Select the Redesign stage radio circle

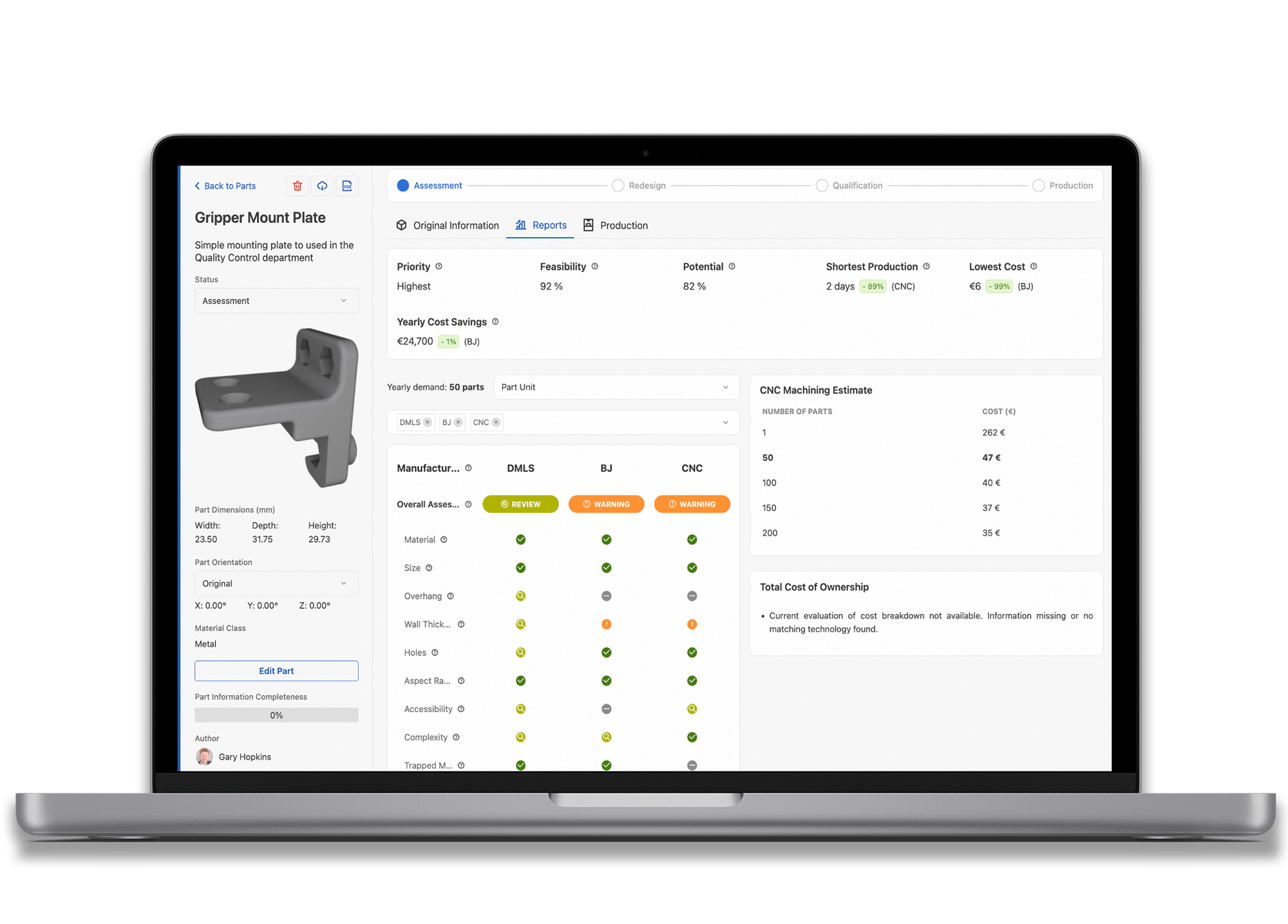(x=618, y=185)
